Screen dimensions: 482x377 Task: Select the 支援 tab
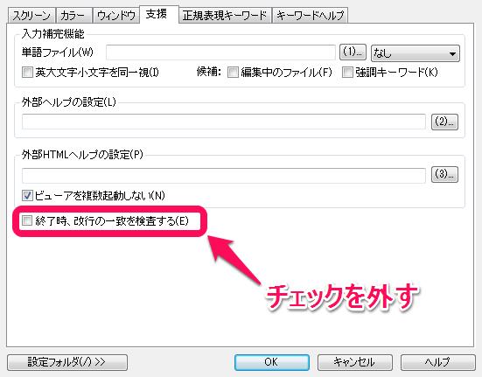coord(158,14)
